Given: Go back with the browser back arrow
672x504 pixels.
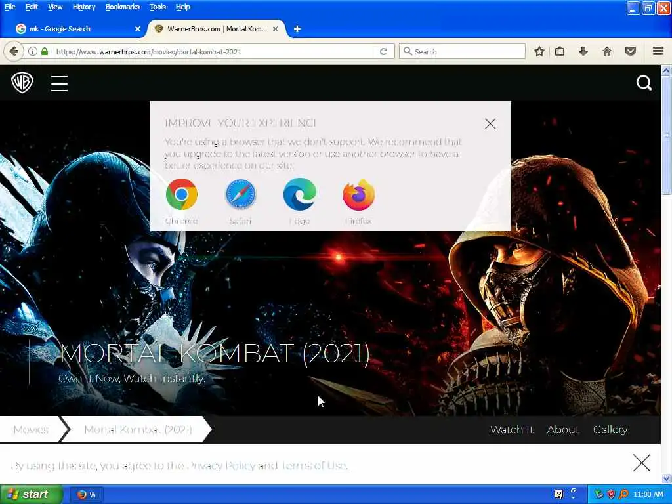Looking at the screenshot, I should coord(14,51).
